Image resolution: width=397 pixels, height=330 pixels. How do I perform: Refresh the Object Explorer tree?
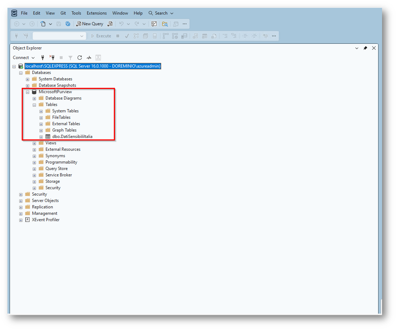[x=80, y=58]
